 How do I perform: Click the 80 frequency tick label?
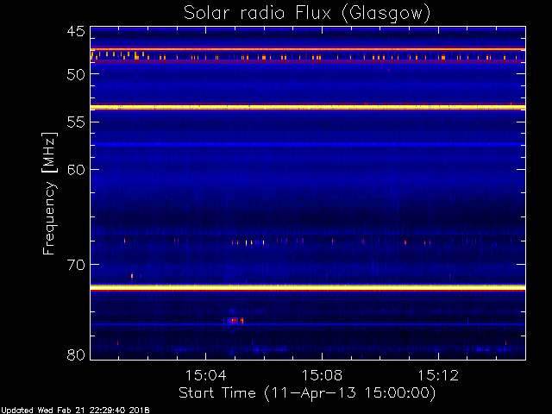pos(76,354)
